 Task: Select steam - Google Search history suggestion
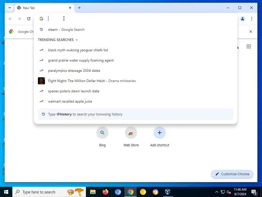pos(136,30)
